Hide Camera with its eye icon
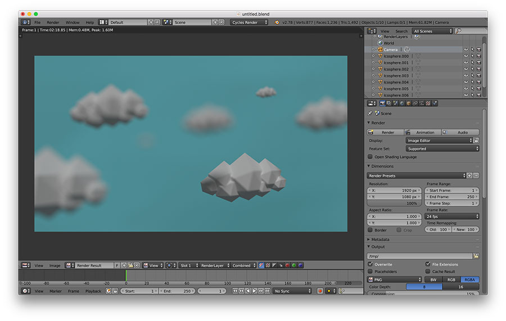 point(466,49)
